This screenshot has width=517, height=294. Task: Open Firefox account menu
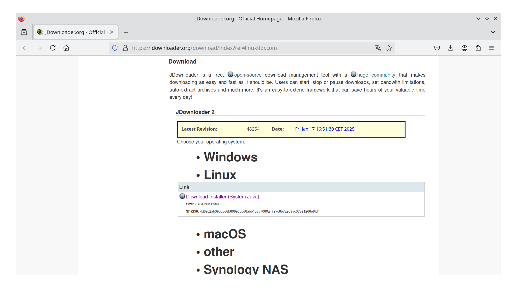click(x=464, y=48)
